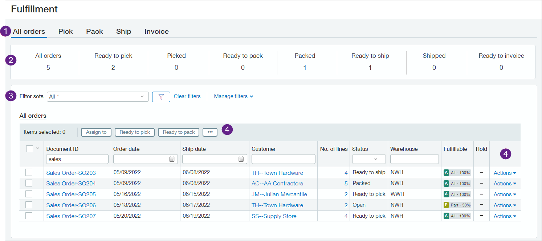
Task: Click the ellipsis for more bulk actions
Action: [x=210, y=132]
